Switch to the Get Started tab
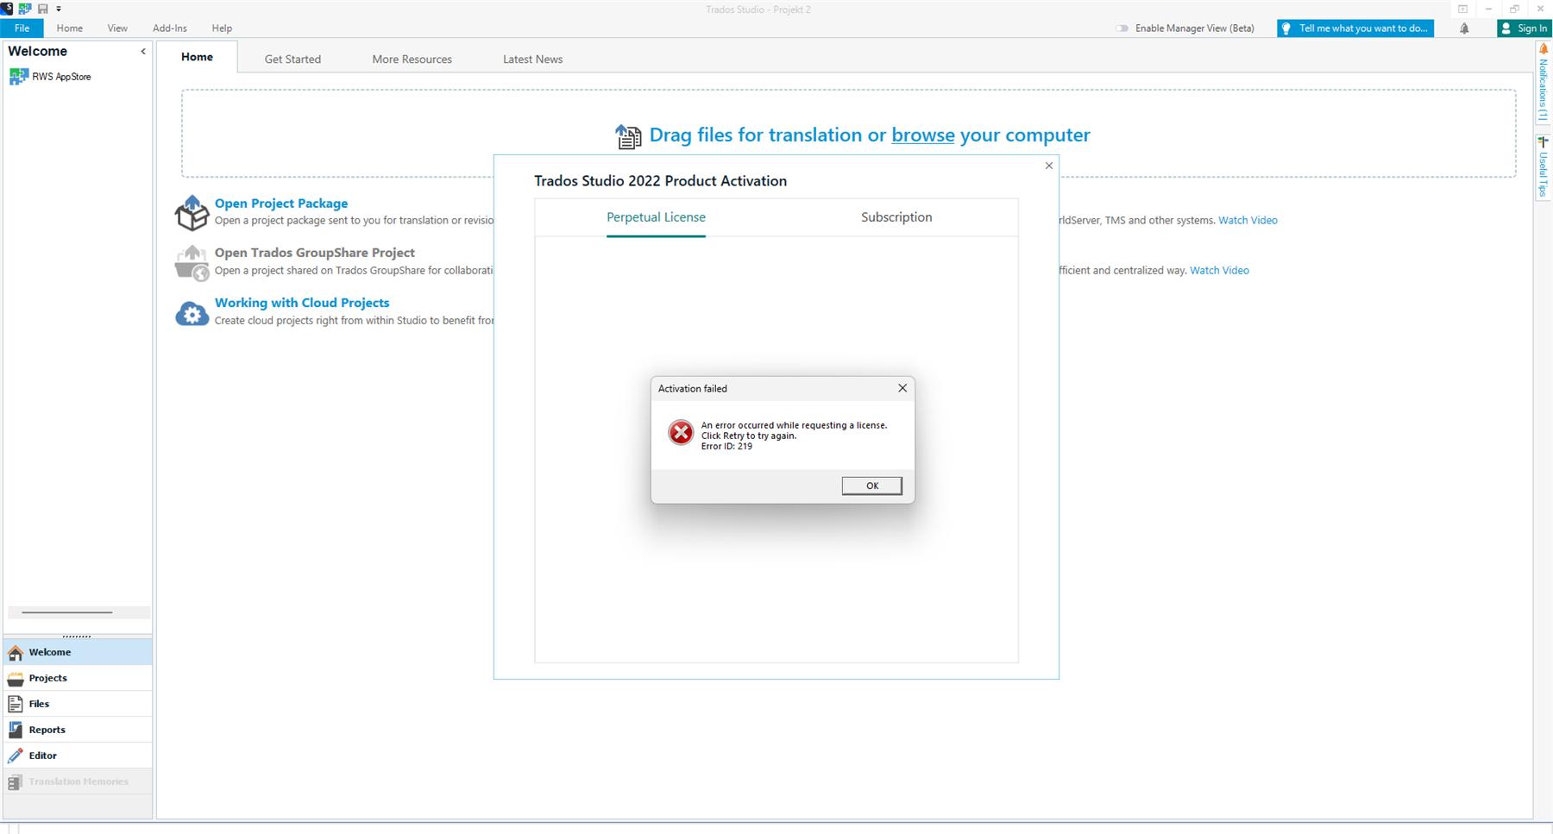 [292, 59]
